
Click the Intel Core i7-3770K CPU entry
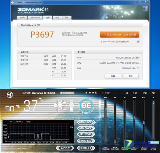[x=119, y=63]
